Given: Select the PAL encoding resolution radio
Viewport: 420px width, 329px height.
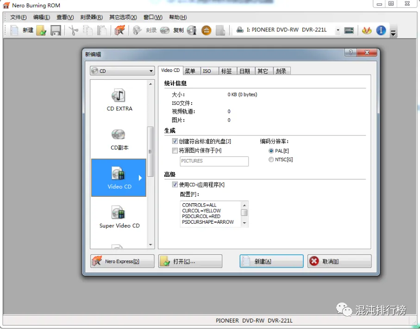Looking at the screenshot, I should (x=271, y=151).
